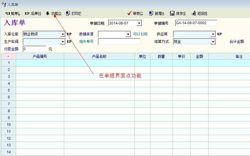
Task: Expand the 单据日期 date dropdown
Action: (139, 23)
